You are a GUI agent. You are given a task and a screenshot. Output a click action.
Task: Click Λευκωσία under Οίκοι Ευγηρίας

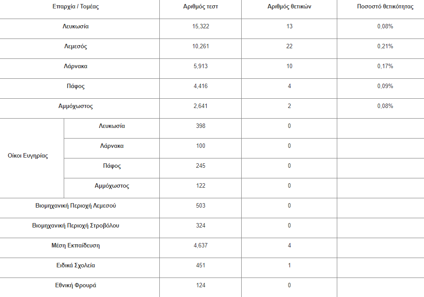[112, 126]
